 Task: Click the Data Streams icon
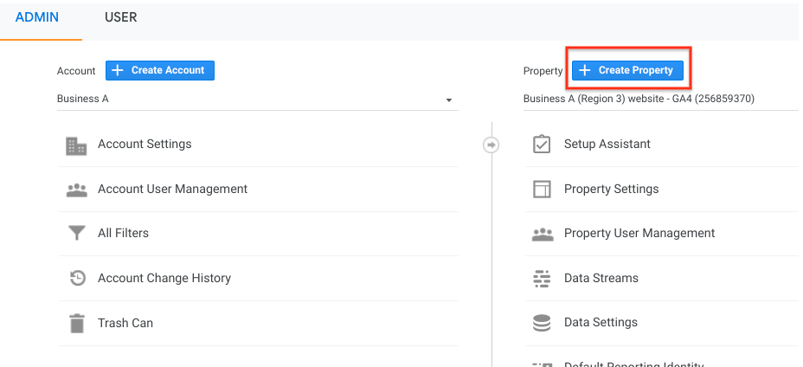(x=542, y=279)
